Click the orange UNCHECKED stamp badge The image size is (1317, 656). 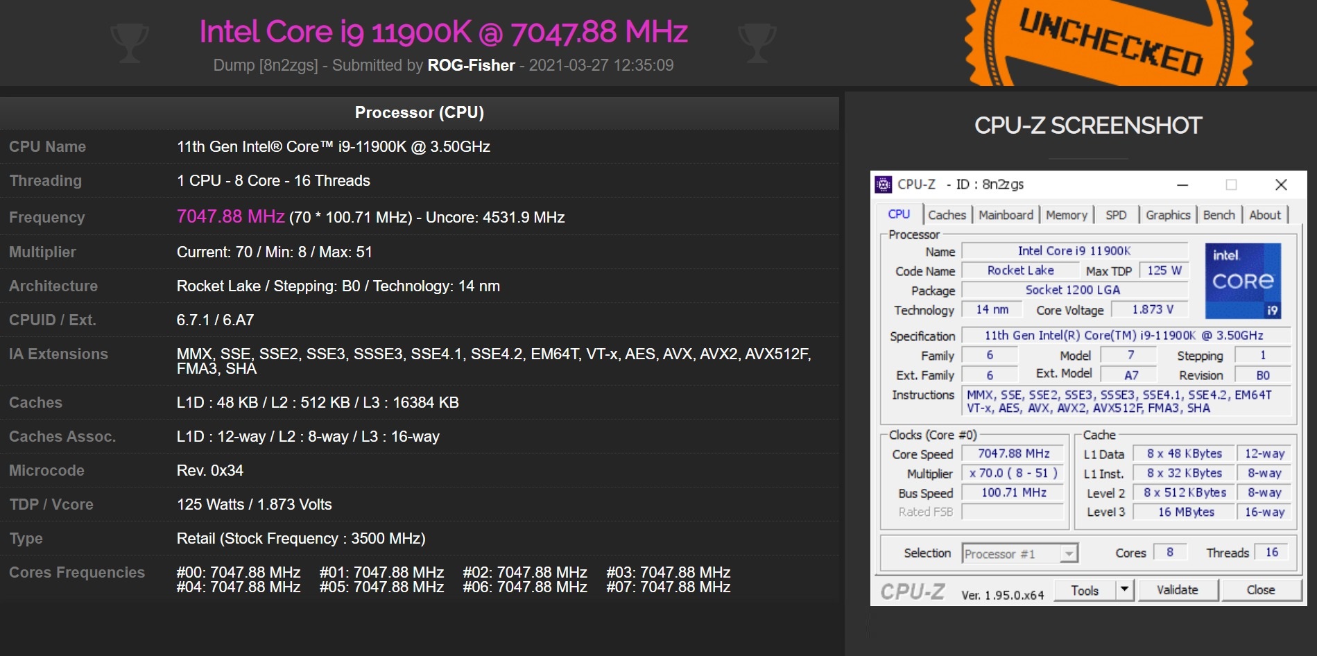(x=1110, y=42)
